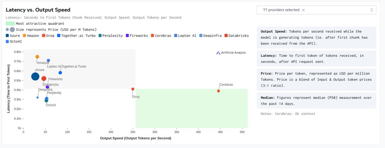Toggle Groq legend entry

[x=48, y=35]
